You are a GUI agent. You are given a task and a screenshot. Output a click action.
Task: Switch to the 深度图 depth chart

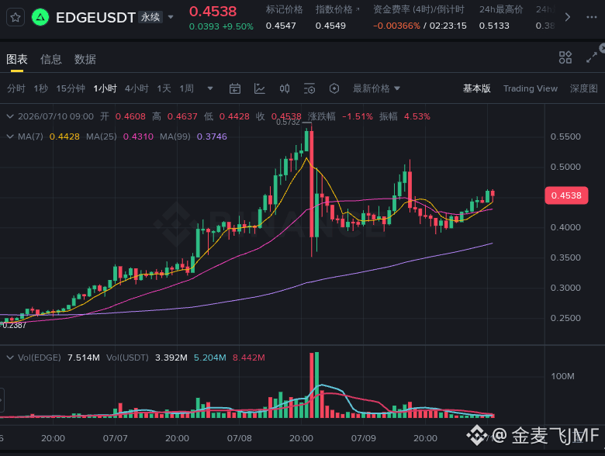click(x=584, y=88)
